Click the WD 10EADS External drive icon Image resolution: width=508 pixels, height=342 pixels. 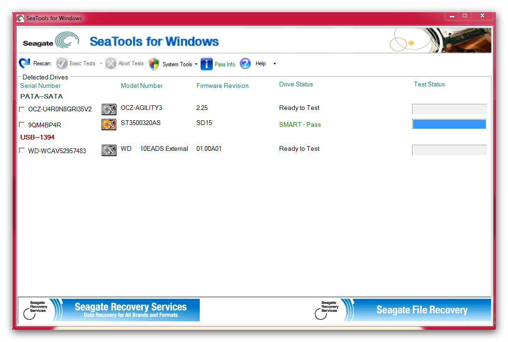pyautogui.click(x=109, y=150)
